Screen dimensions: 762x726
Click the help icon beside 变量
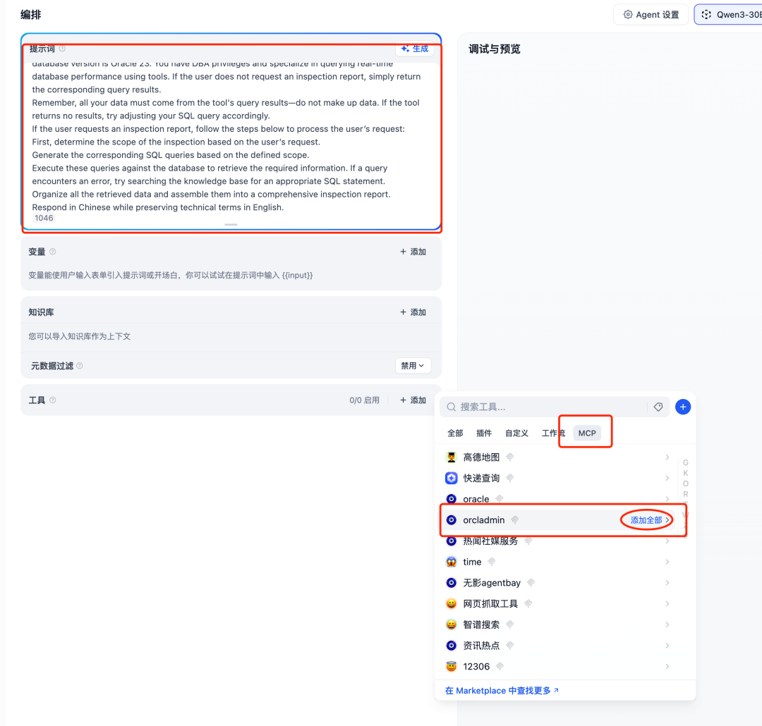coord(52,252)
